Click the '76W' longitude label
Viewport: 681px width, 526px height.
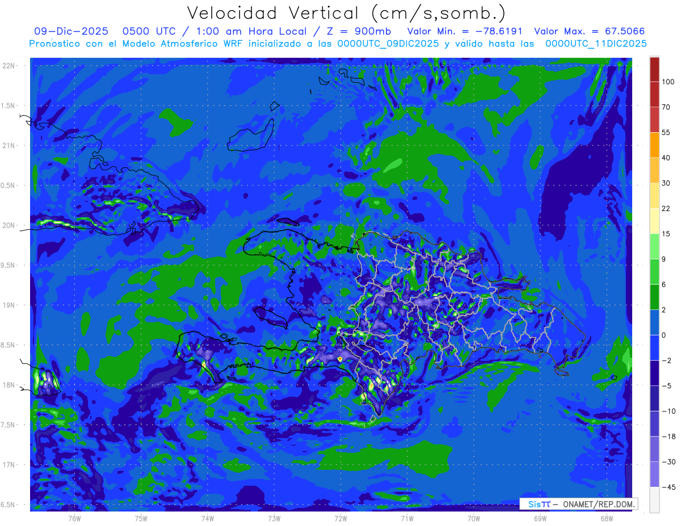pyautogui.click(x=74, y=518)
